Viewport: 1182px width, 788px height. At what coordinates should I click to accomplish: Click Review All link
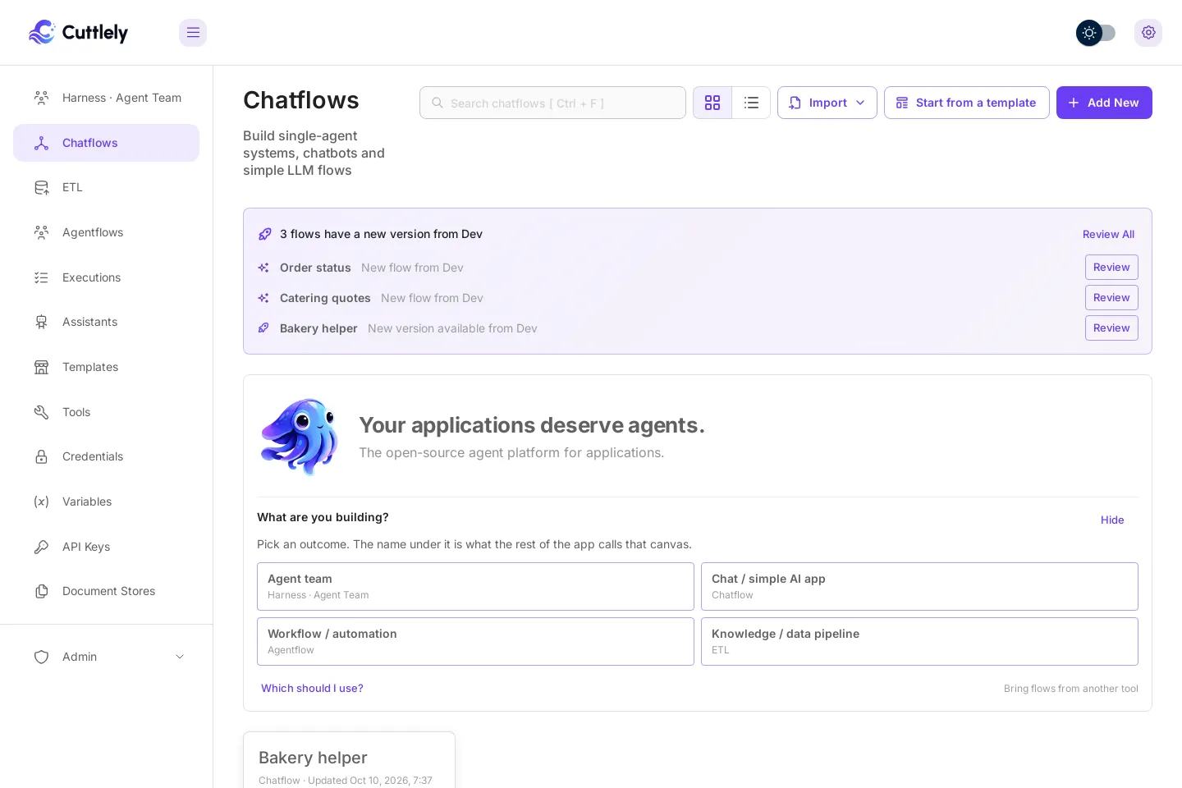pos(1108,234)
